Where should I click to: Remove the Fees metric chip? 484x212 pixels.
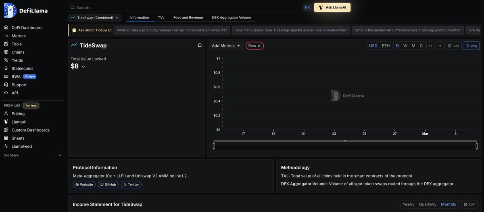pyautogui.click(x=259, y=46)
